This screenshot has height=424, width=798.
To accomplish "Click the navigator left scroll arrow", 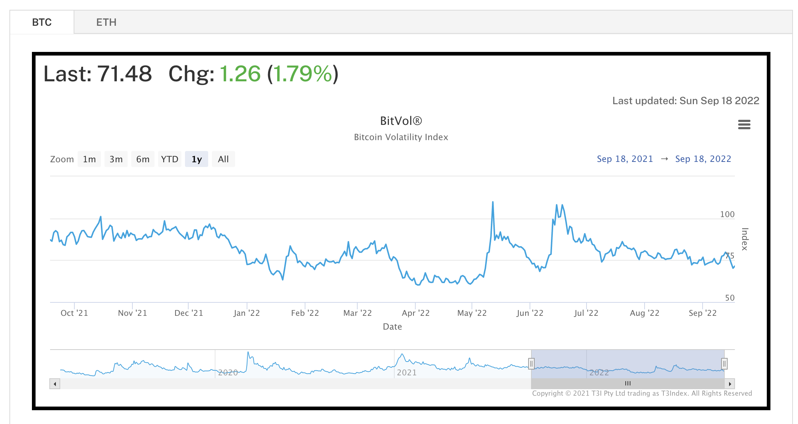I will tap(55, 384).
